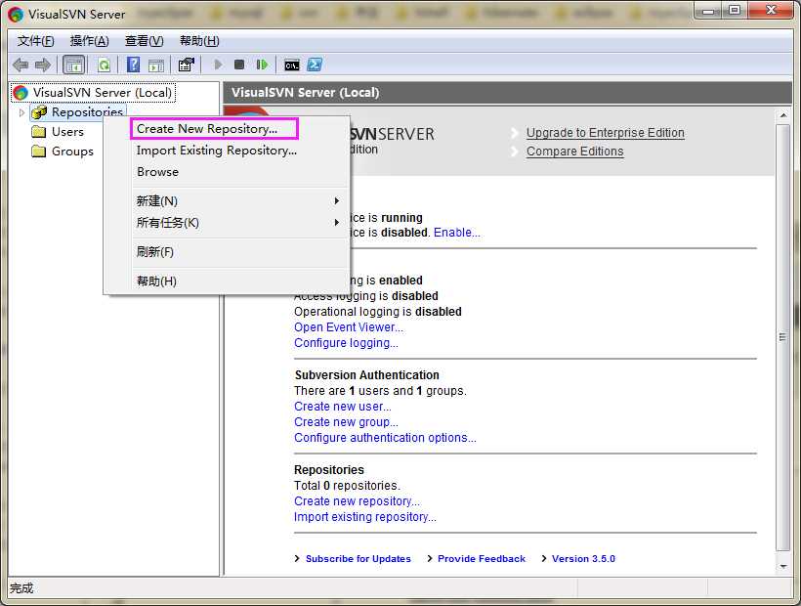This screenshot has width=801, height=606.
Task: Minimize the VisualSVN Server window
Action: coord(708,11)
